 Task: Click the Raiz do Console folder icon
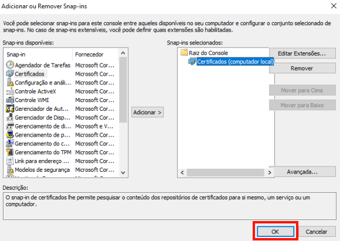pos(184,53)
